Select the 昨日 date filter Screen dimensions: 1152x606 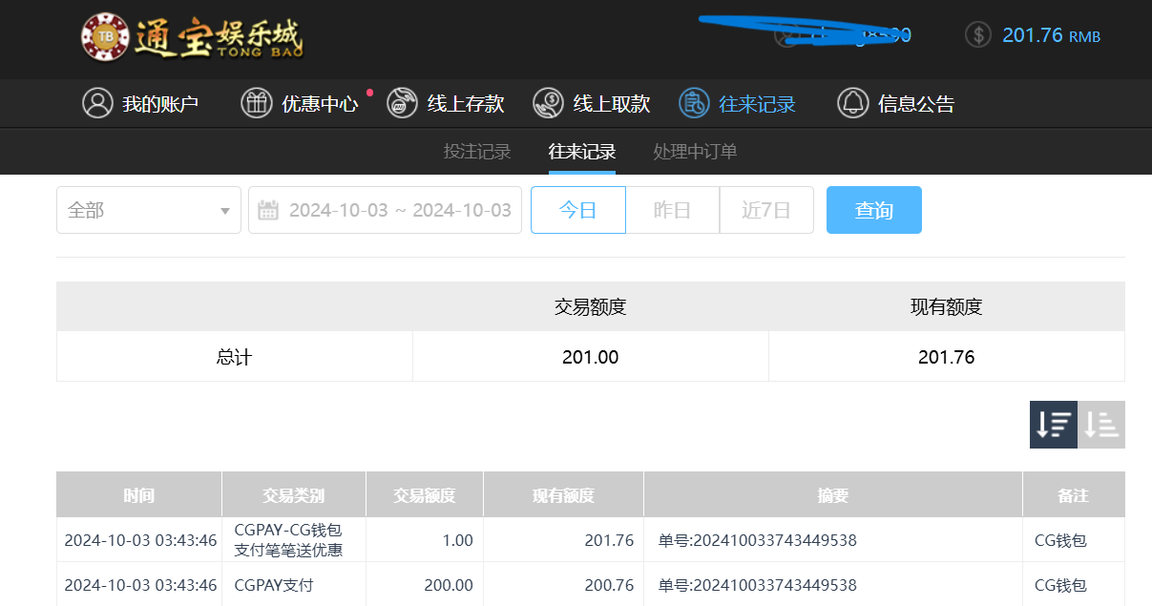pos(672,210)
